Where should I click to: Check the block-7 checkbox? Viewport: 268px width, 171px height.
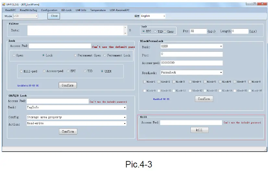coord(235,82)
